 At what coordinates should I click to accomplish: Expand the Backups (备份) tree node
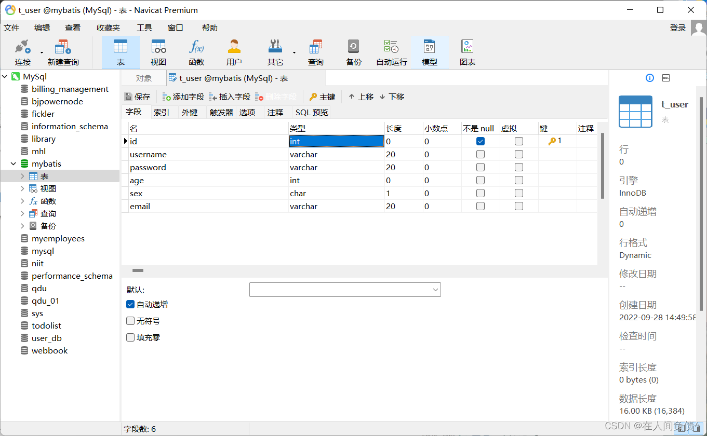[x=22, y=226]
